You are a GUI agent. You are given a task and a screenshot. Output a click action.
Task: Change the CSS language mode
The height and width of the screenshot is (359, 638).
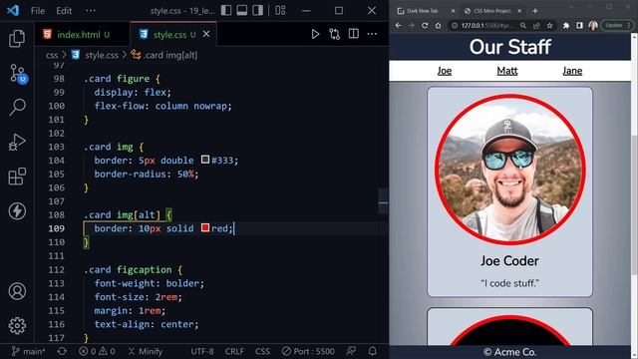(x=262, y=351)
